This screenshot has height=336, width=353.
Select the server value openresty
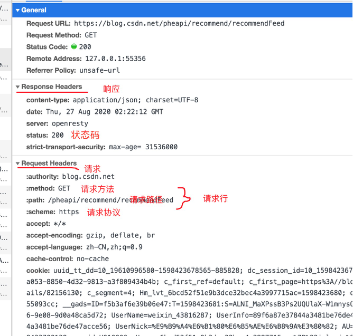pos(70,123)
